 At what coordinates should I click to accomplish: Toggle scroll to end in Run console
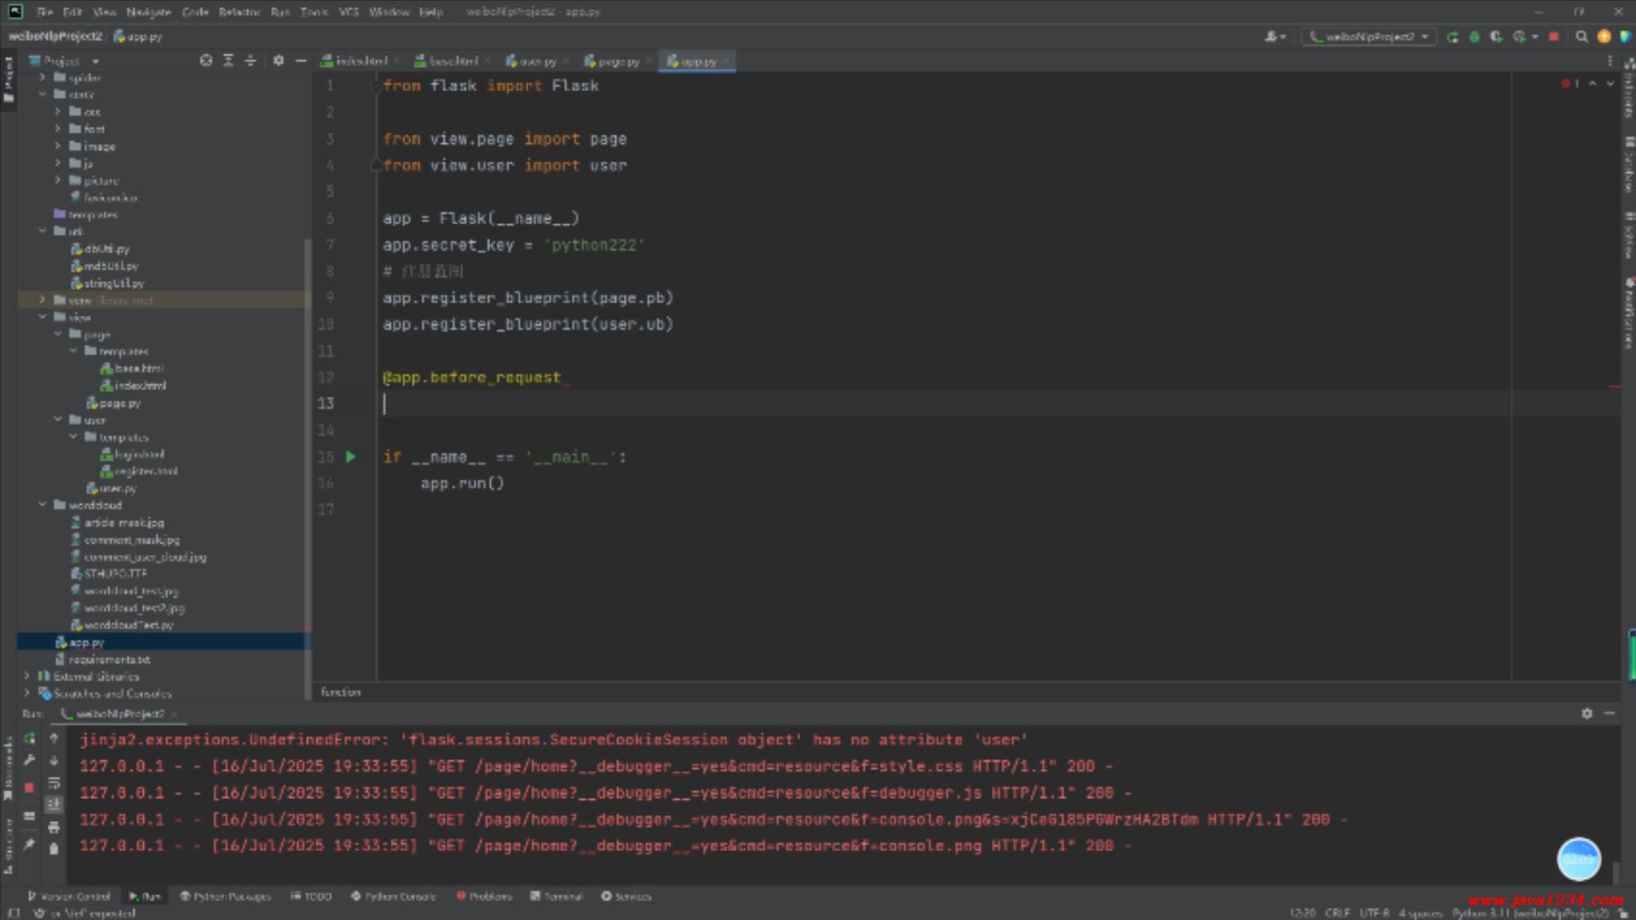(x=54, y=804)
